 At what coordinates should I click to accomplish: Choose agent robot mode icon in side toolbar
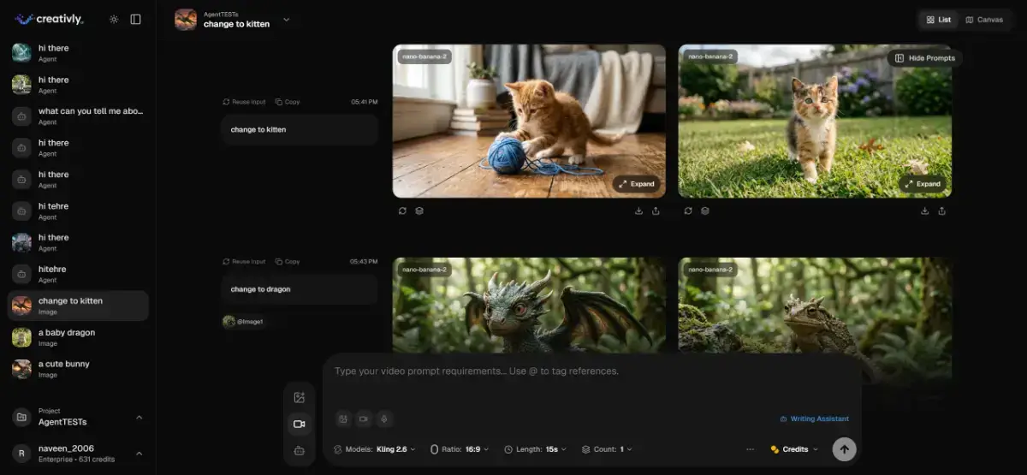click(299, 450)
